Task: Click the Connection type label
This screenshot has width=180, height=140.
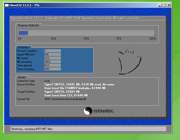Action: click(x=26, y=81)
